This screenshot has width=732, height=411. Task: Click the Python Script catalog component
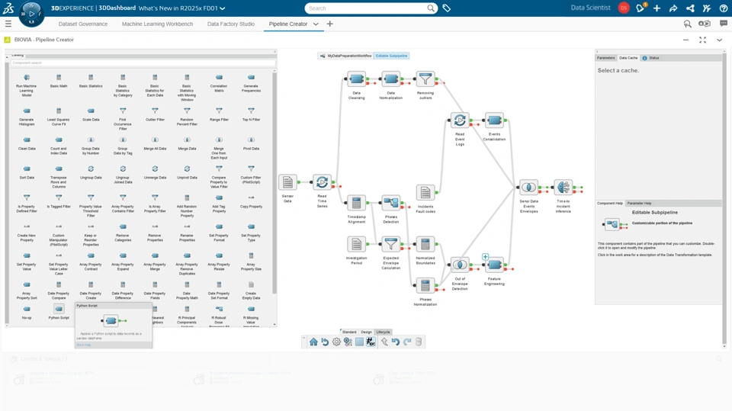click(59, 312)
